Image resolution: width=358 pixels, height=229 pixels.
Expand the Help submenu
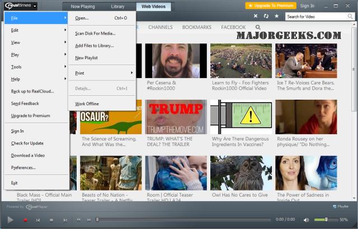pos(36,79)
